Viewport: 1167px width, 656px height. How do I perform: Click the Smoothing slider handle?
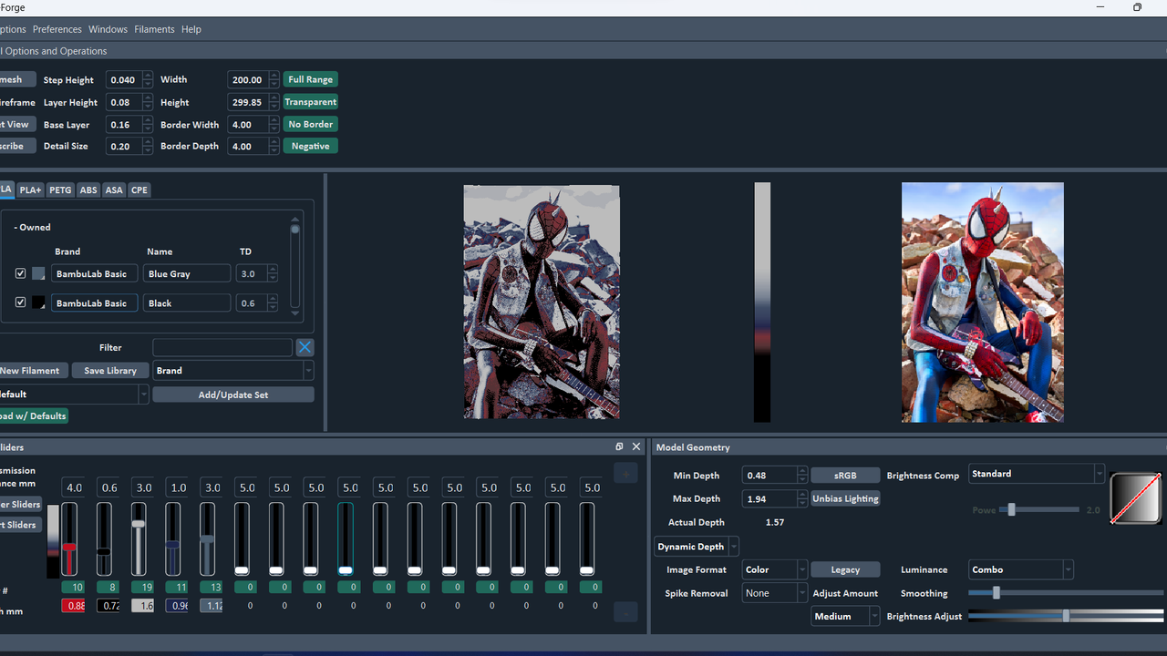[x=997, y=592]
